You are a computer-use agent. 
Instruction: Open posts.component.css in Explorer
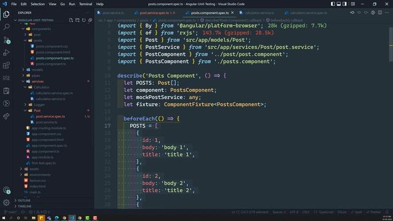pos(52,47)
